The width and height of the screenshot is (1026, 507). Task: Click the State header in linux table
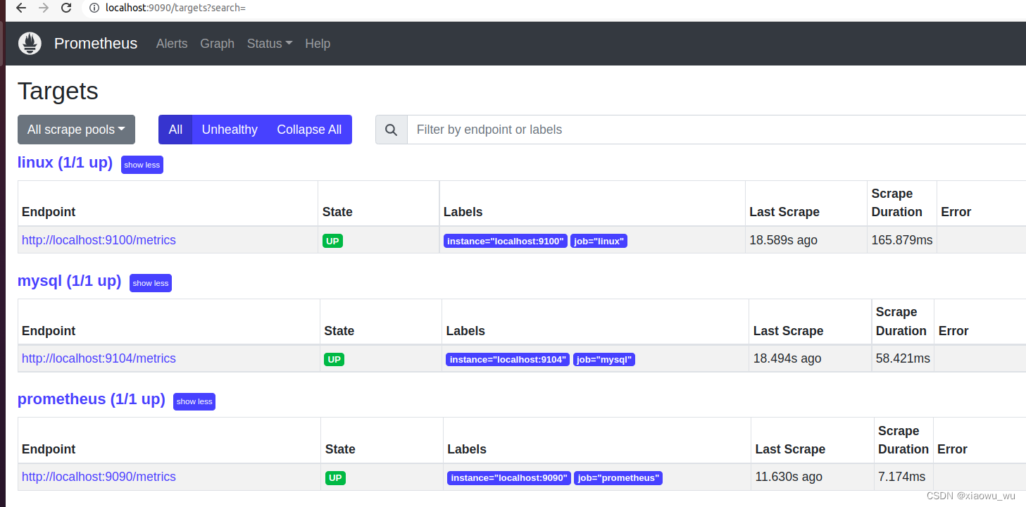tap(337, 212)
